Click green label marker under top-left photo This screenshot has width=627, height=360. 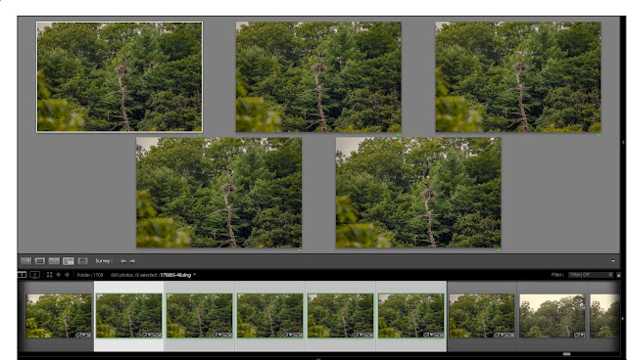pyautogui.click(x=200, y=135)
